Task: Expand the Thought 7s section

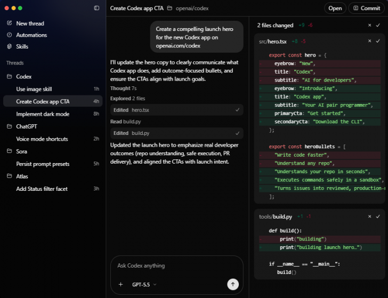Action: 123,88
